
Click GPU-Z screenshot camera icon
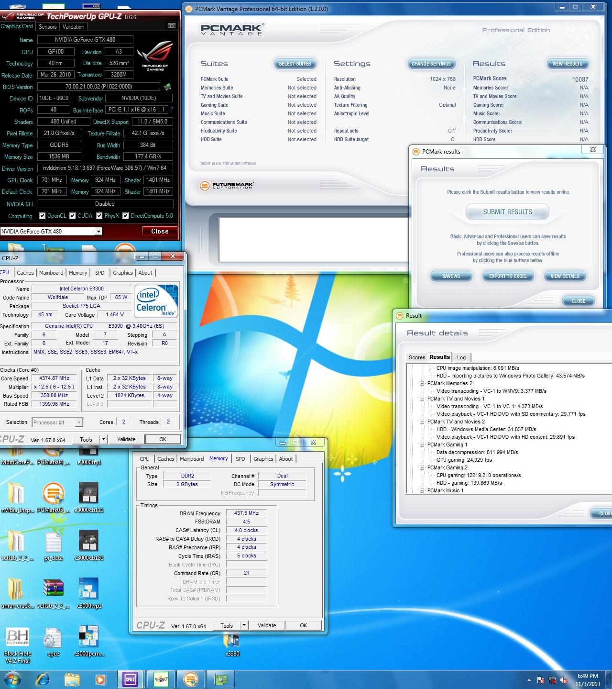(171, 26)
